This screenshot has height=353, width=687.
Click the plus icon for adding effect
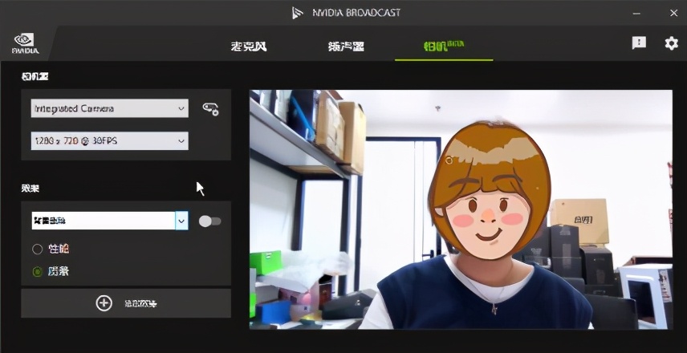(104, 303)
